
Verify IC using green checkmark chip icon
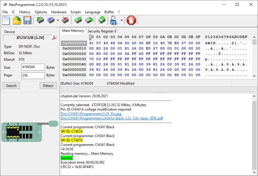click(x=78, y=20)
